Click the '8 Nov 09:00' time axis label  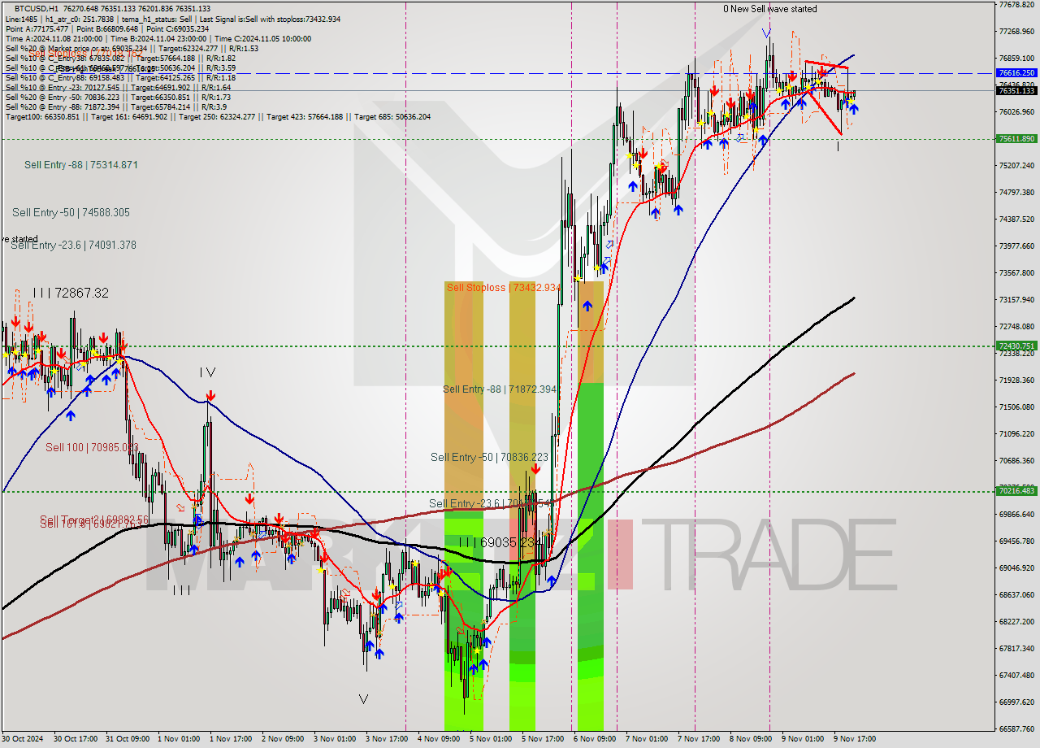751,739
